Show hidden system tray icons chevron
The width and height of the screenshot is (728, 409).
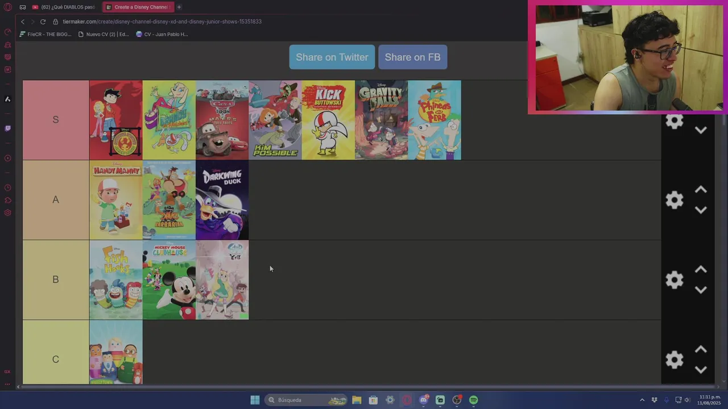tap(642, 400)
